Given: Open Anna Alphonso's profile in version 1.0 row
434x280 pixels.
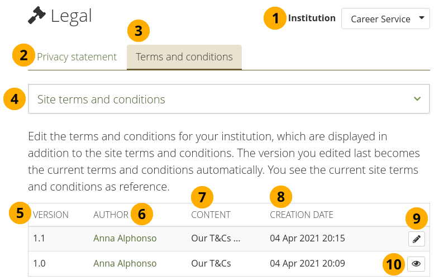Looking at the screenshot, I should coord(125,263).
